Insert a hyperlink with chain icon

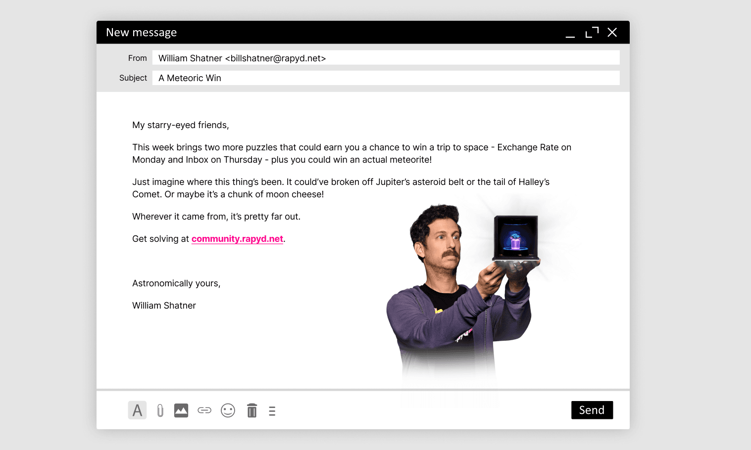click(x=204, y=410)
